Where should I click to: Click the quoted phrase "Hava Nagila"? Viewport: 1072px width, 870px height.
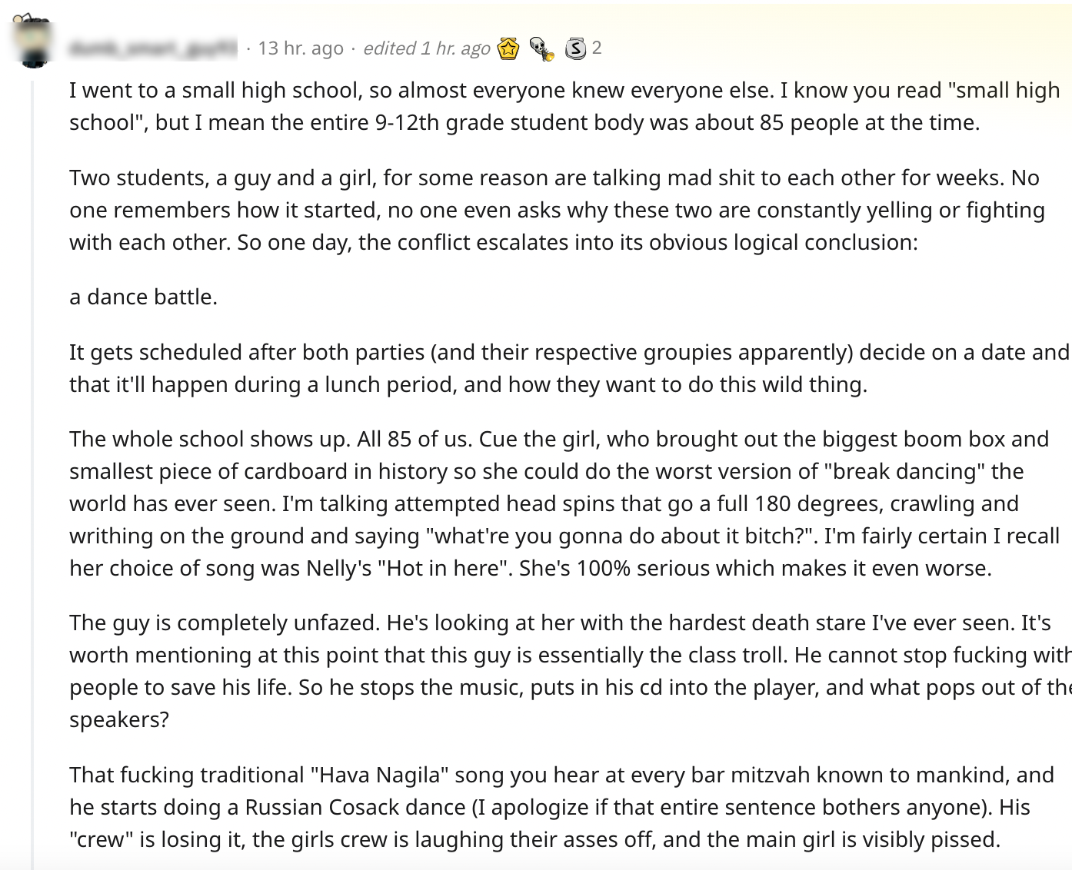380,775
